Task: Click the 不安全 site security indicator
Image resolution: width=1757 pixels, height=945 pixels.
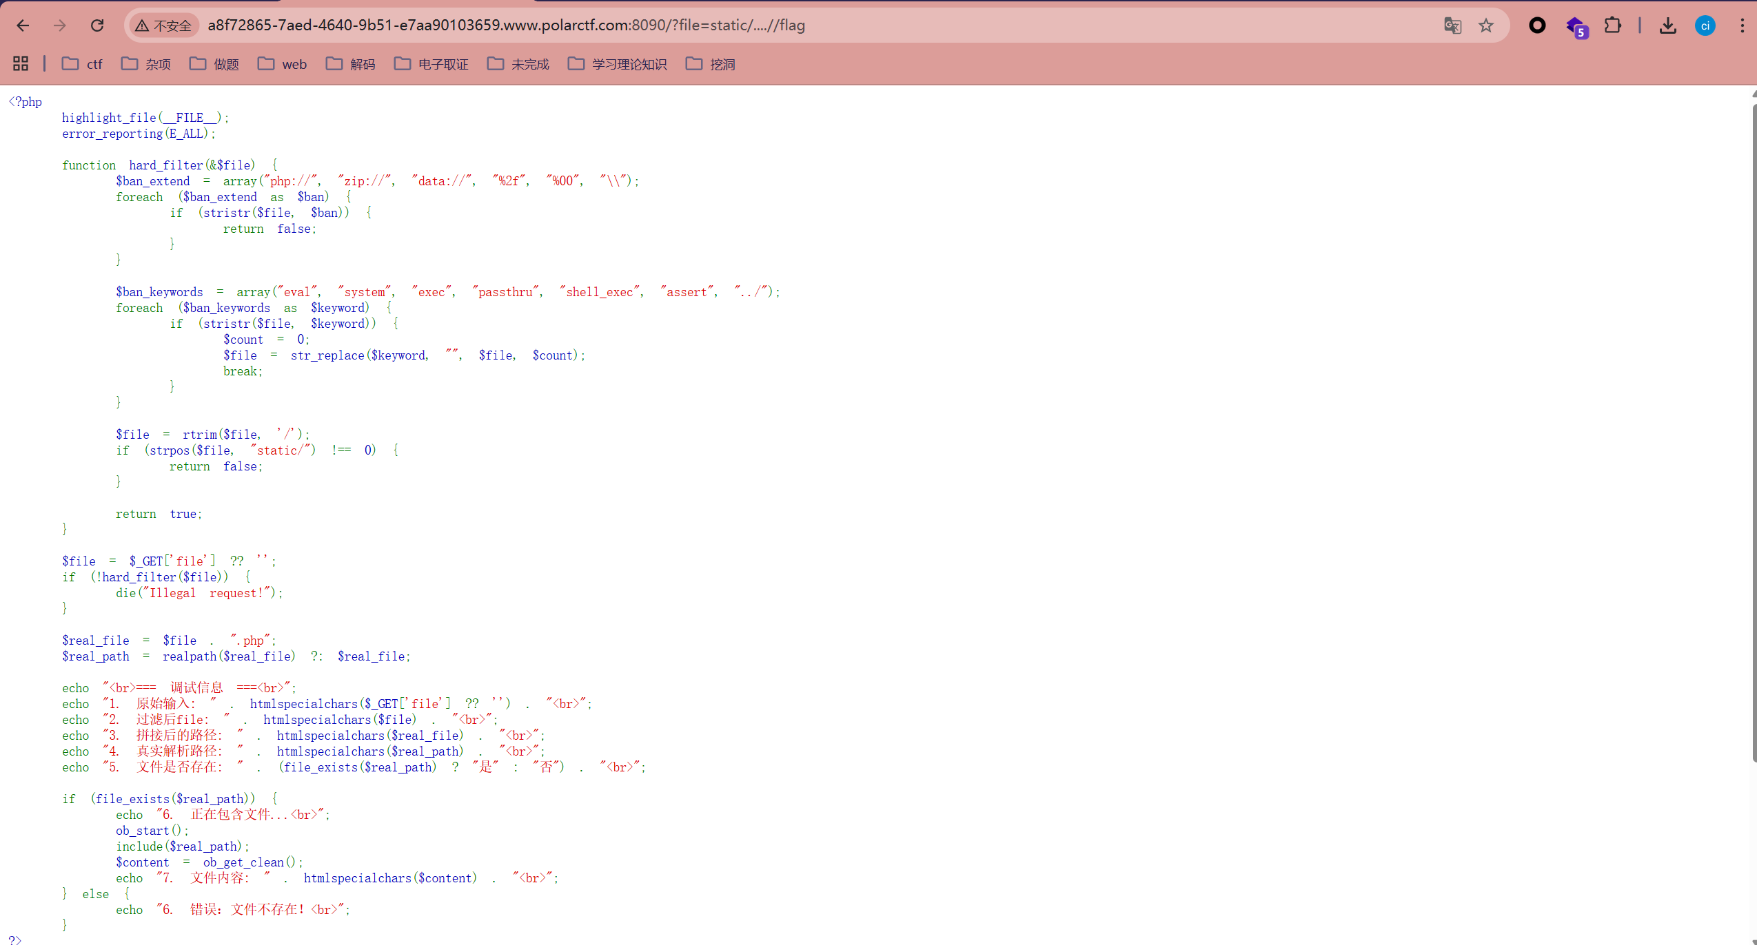Action: pyautogui.click(x=164, y=25)
